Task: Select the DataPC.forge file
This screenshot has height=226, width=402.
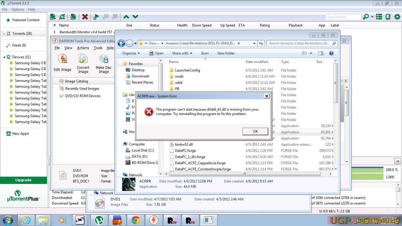Action: [185, 151]
